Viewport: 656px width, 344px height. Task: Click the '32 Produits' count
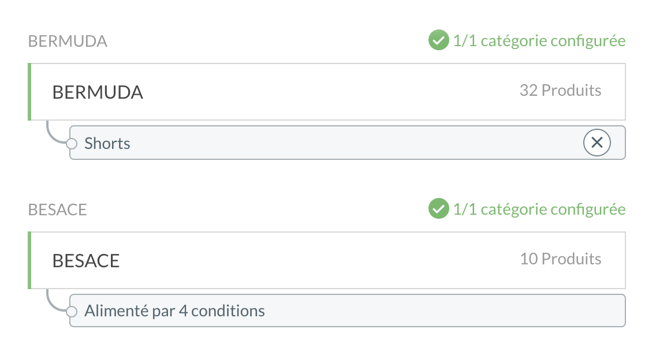click(x=560, y=90)
